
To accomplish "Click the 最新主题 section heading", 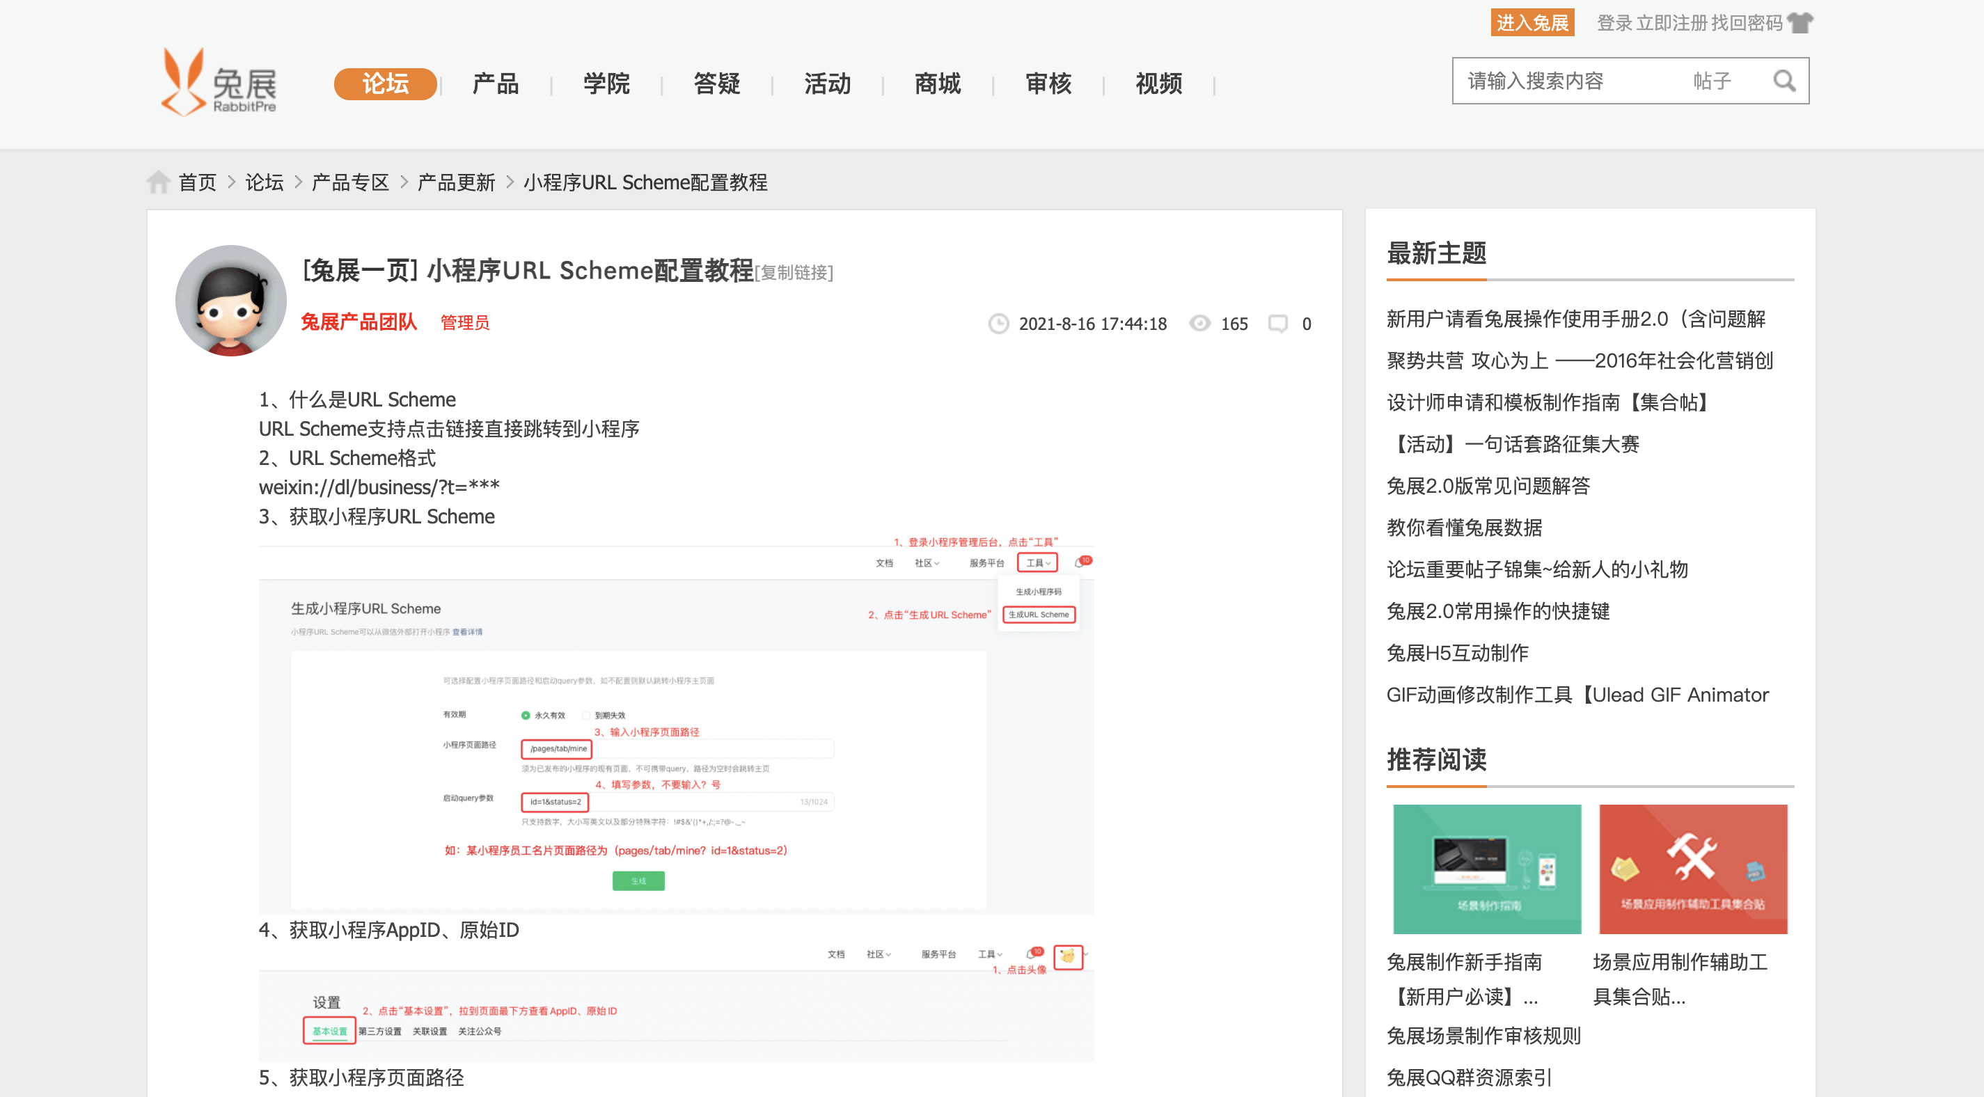I will click(1435, 253).
